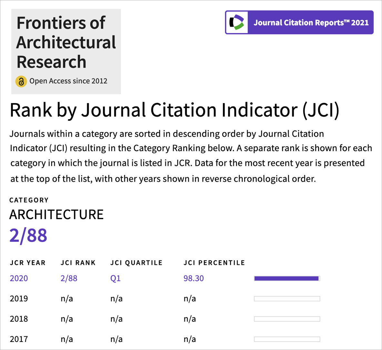Click the JCI RANK column header
Image resolution: width=382 pixels, height=350 pixels.
(x=78, y=263)
